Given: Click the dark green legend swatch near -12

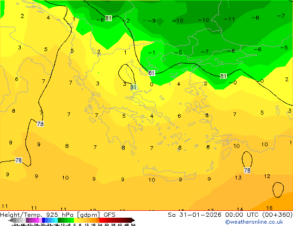Looking at the screenshot, I should (x=60, y=220).
